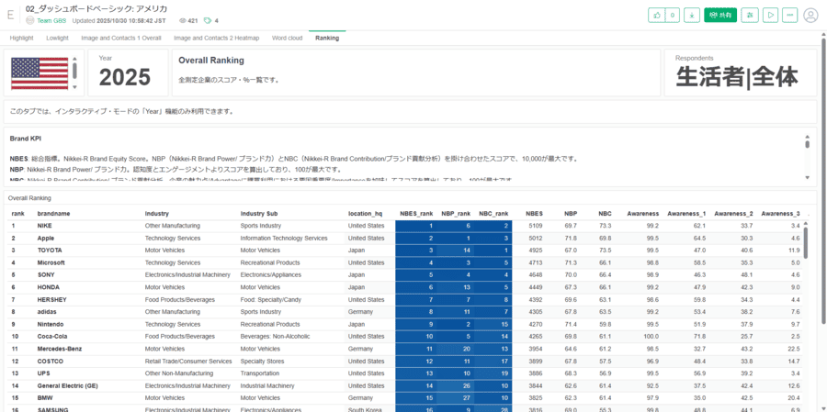Click the eye views icon beside 421

(x=183, y=21)
